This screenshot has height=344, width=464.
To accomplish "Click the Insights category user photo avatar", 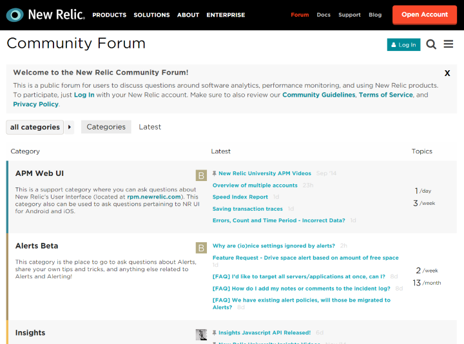I will [201, 334].
